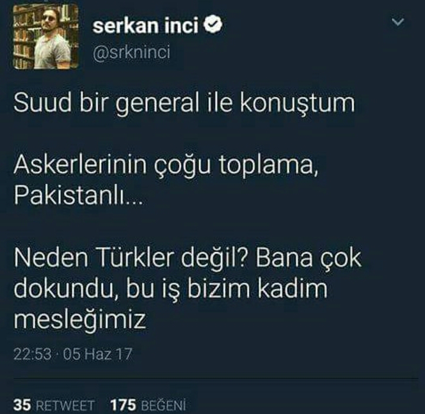Open the RETWEET label list
The image size is (425, 414).
65,406
